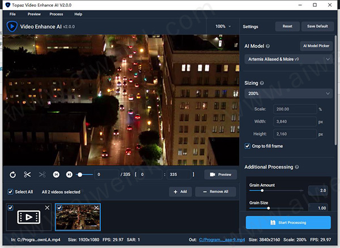The image size is (340, 248).
Task: Uncheck the placeholder video thumbnail checkbox
Action: pos(10,208)
